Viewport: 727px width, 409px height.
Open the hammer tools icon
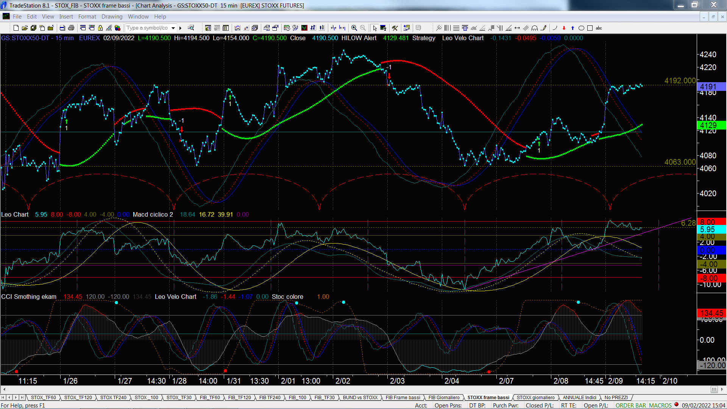coord(395,28)
